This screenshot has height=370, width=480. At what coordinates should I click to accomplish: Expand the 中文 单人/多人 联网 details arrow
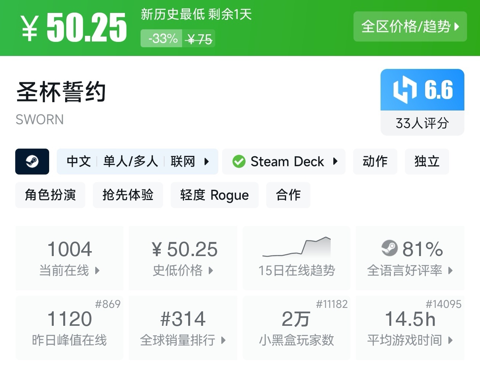[206, 162]
